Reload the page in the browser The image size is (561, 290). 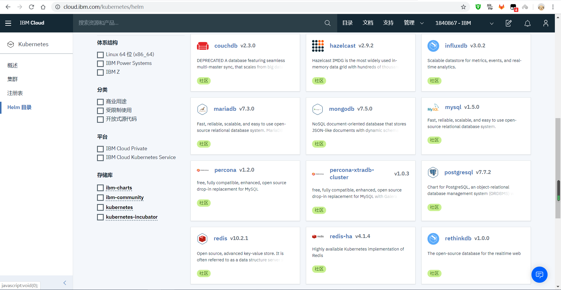tap(31, 7)
